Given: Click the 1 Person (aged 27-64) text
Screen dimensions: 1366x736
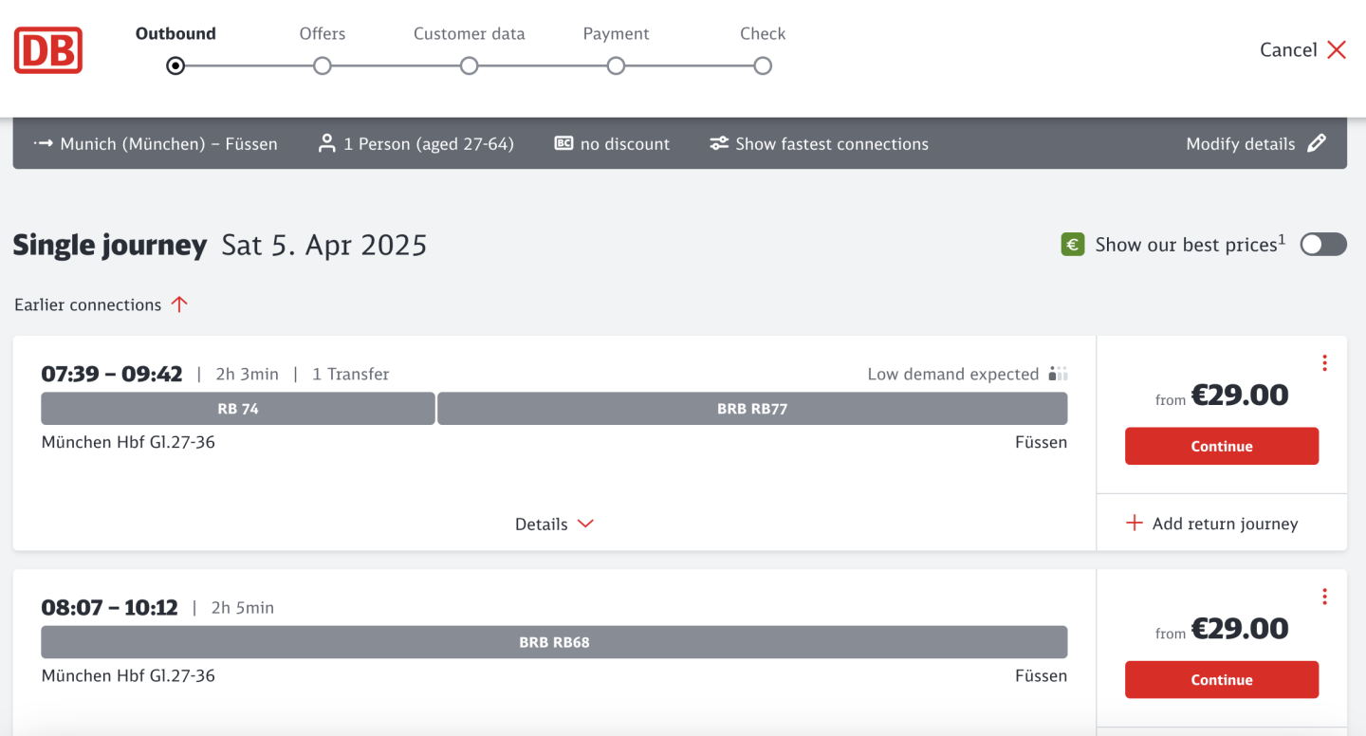Looking at the screenshot, I should 429,144.
